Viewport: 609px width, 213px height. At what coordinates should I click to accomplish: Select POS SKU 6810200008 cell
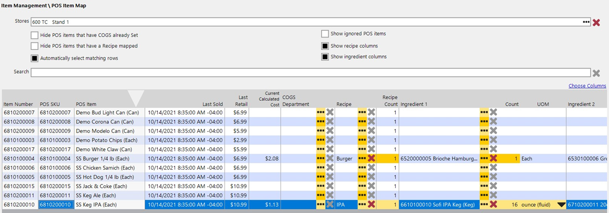click(55, 122)
